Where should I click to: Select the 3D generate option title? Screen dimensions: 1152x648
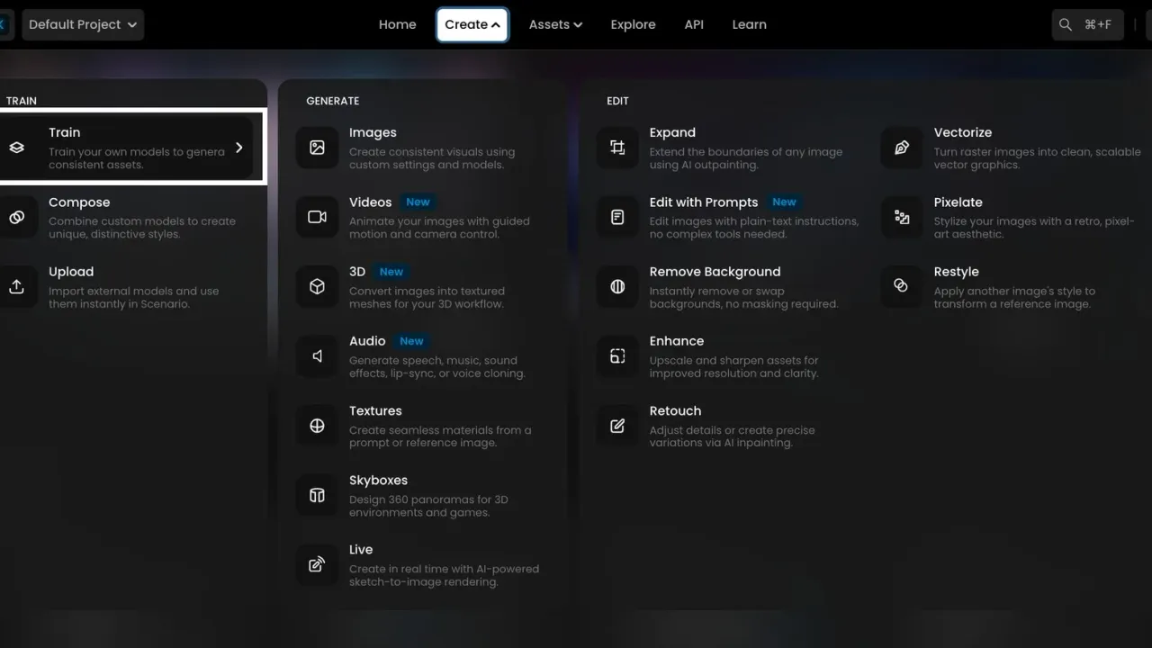pos(357,272)
